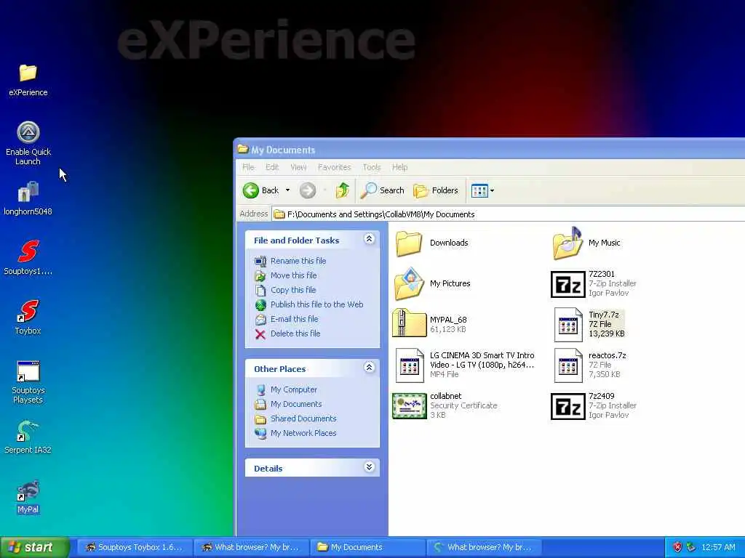This screenshot has height=558, width=745.
Task: Go Up one folder level
Action: 343,190
